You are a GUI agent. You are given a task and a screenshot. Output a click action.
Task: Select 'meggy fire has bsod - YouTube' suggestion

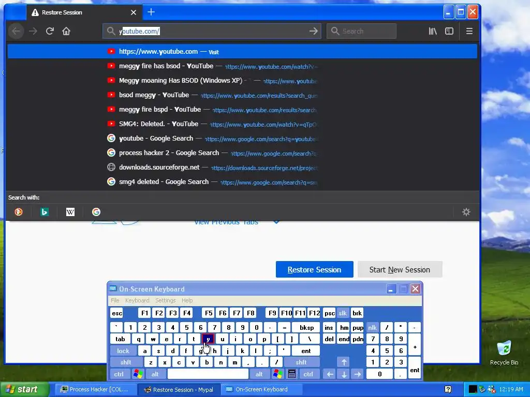[x=242, y=66]
